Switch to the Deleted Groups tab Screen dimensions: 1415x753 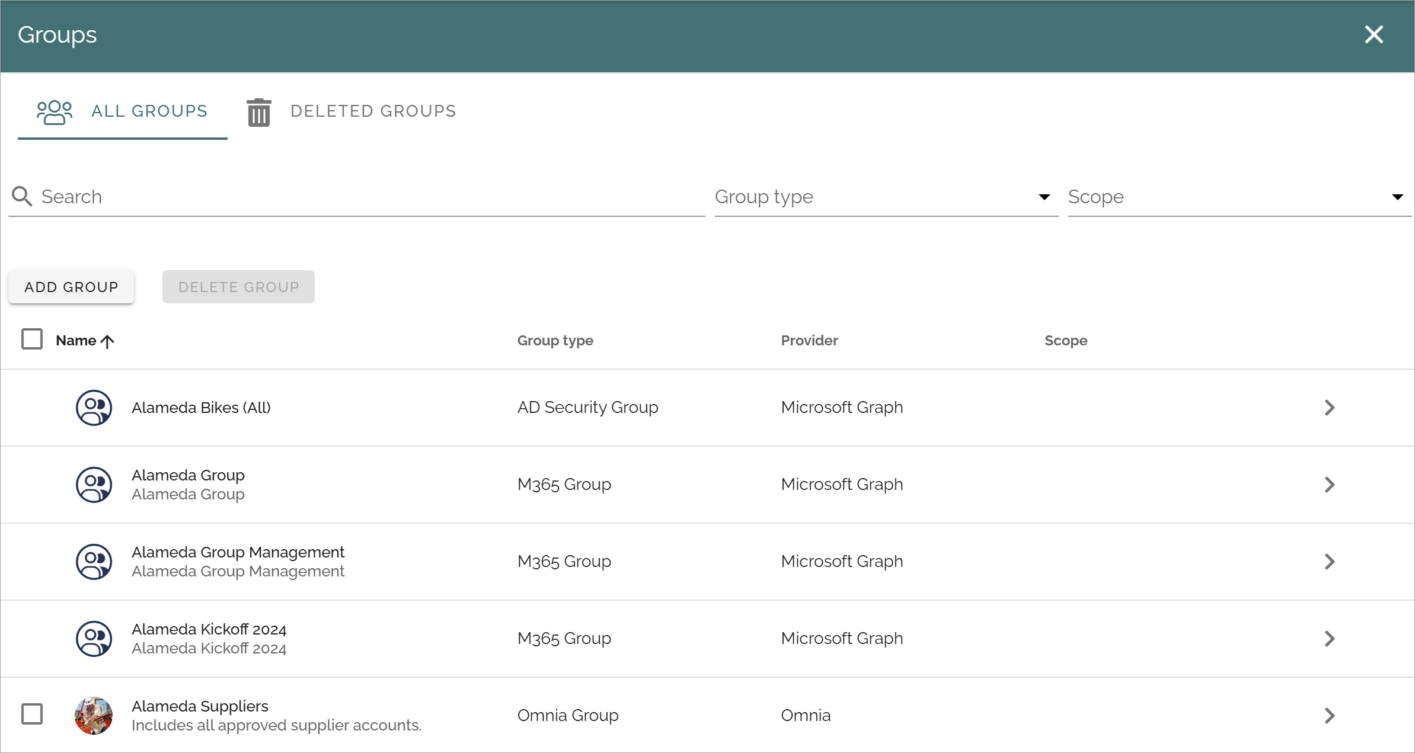point(352,111)
